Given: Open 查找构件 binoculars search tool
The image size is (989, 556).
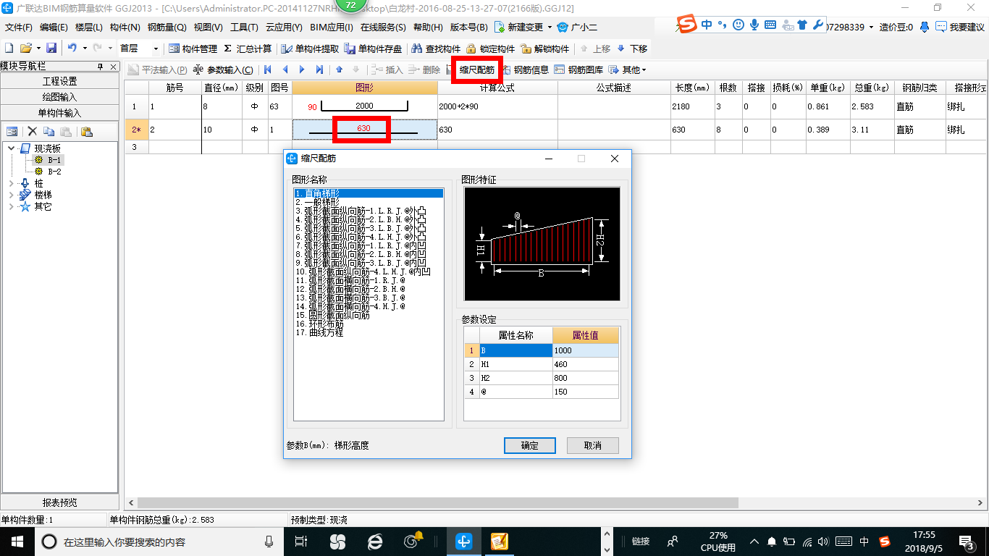Looking at the screenshot, I should [436, 49].
